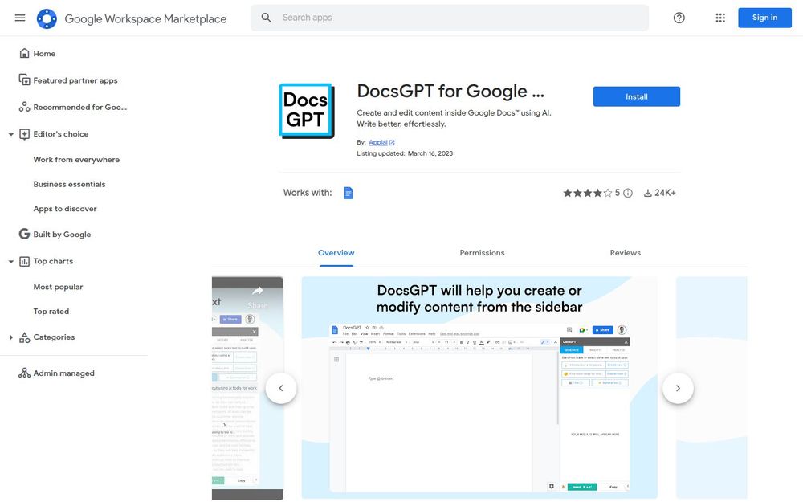Focus the Search apps field

(450, 18)
